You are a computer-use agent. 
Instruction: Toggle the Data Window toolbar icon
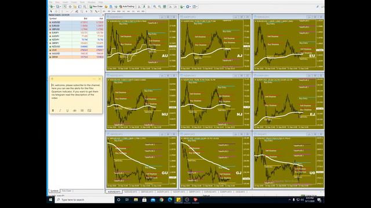pyautogui.click(x=70, y=6)
